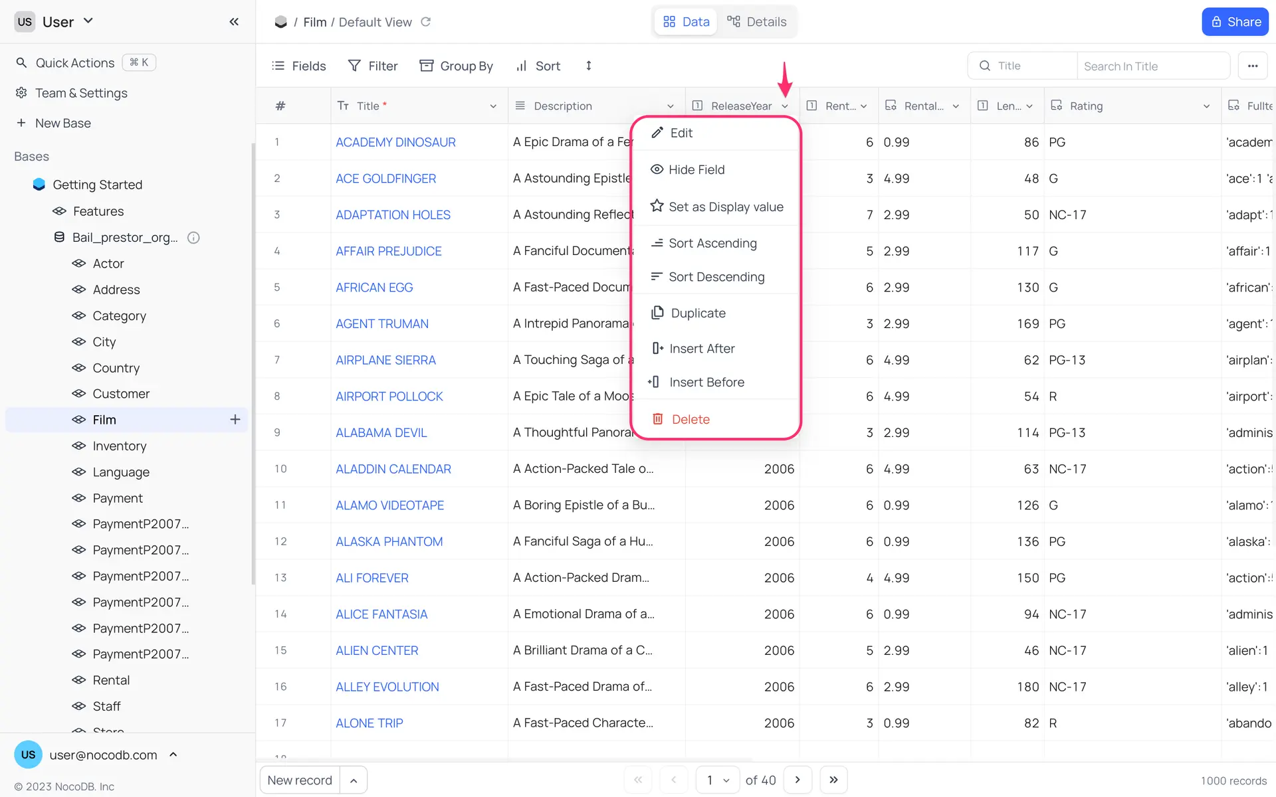1276x797 pixels.
Task: Click the Search In Title input field
Action: pyautogui.click(x=1153, y=66)
